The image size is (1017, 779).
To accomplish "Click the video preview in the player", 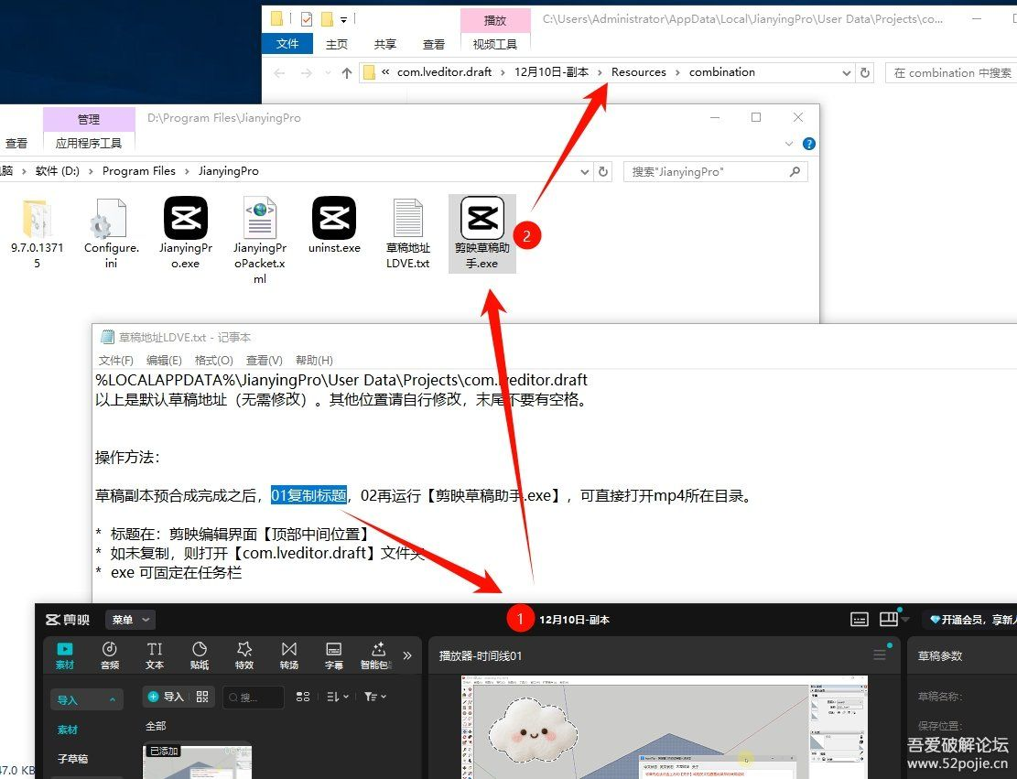I will click(x=665, y=727).
